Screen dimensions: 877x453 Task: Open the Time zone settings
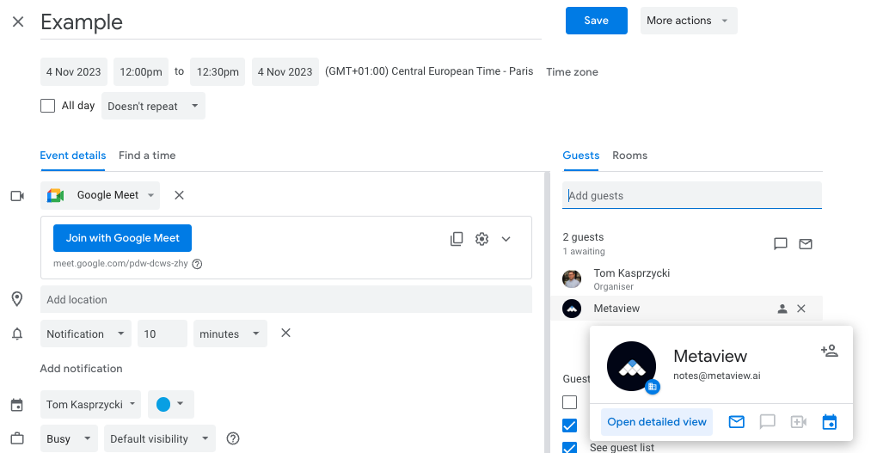click(572, 72)
